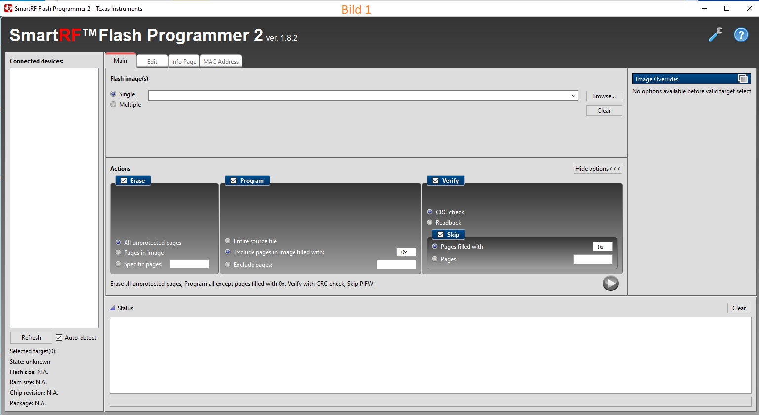
Task: Click the progress bar at the bottom
Action: [430, 401]
